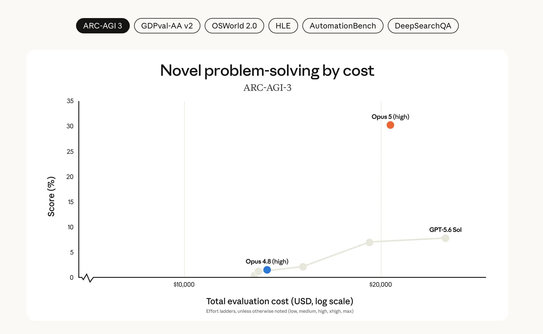The height and width of the screenshot is (334, 543).
Task: Click the gray point right of Opus 4.8
Action: pos(303,267)
